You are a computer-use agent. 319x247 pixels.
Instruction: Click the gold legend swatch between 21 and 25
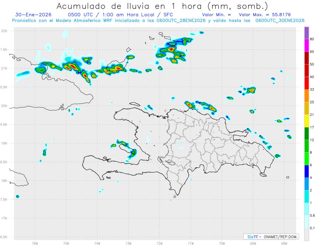[x=307, y=108]
